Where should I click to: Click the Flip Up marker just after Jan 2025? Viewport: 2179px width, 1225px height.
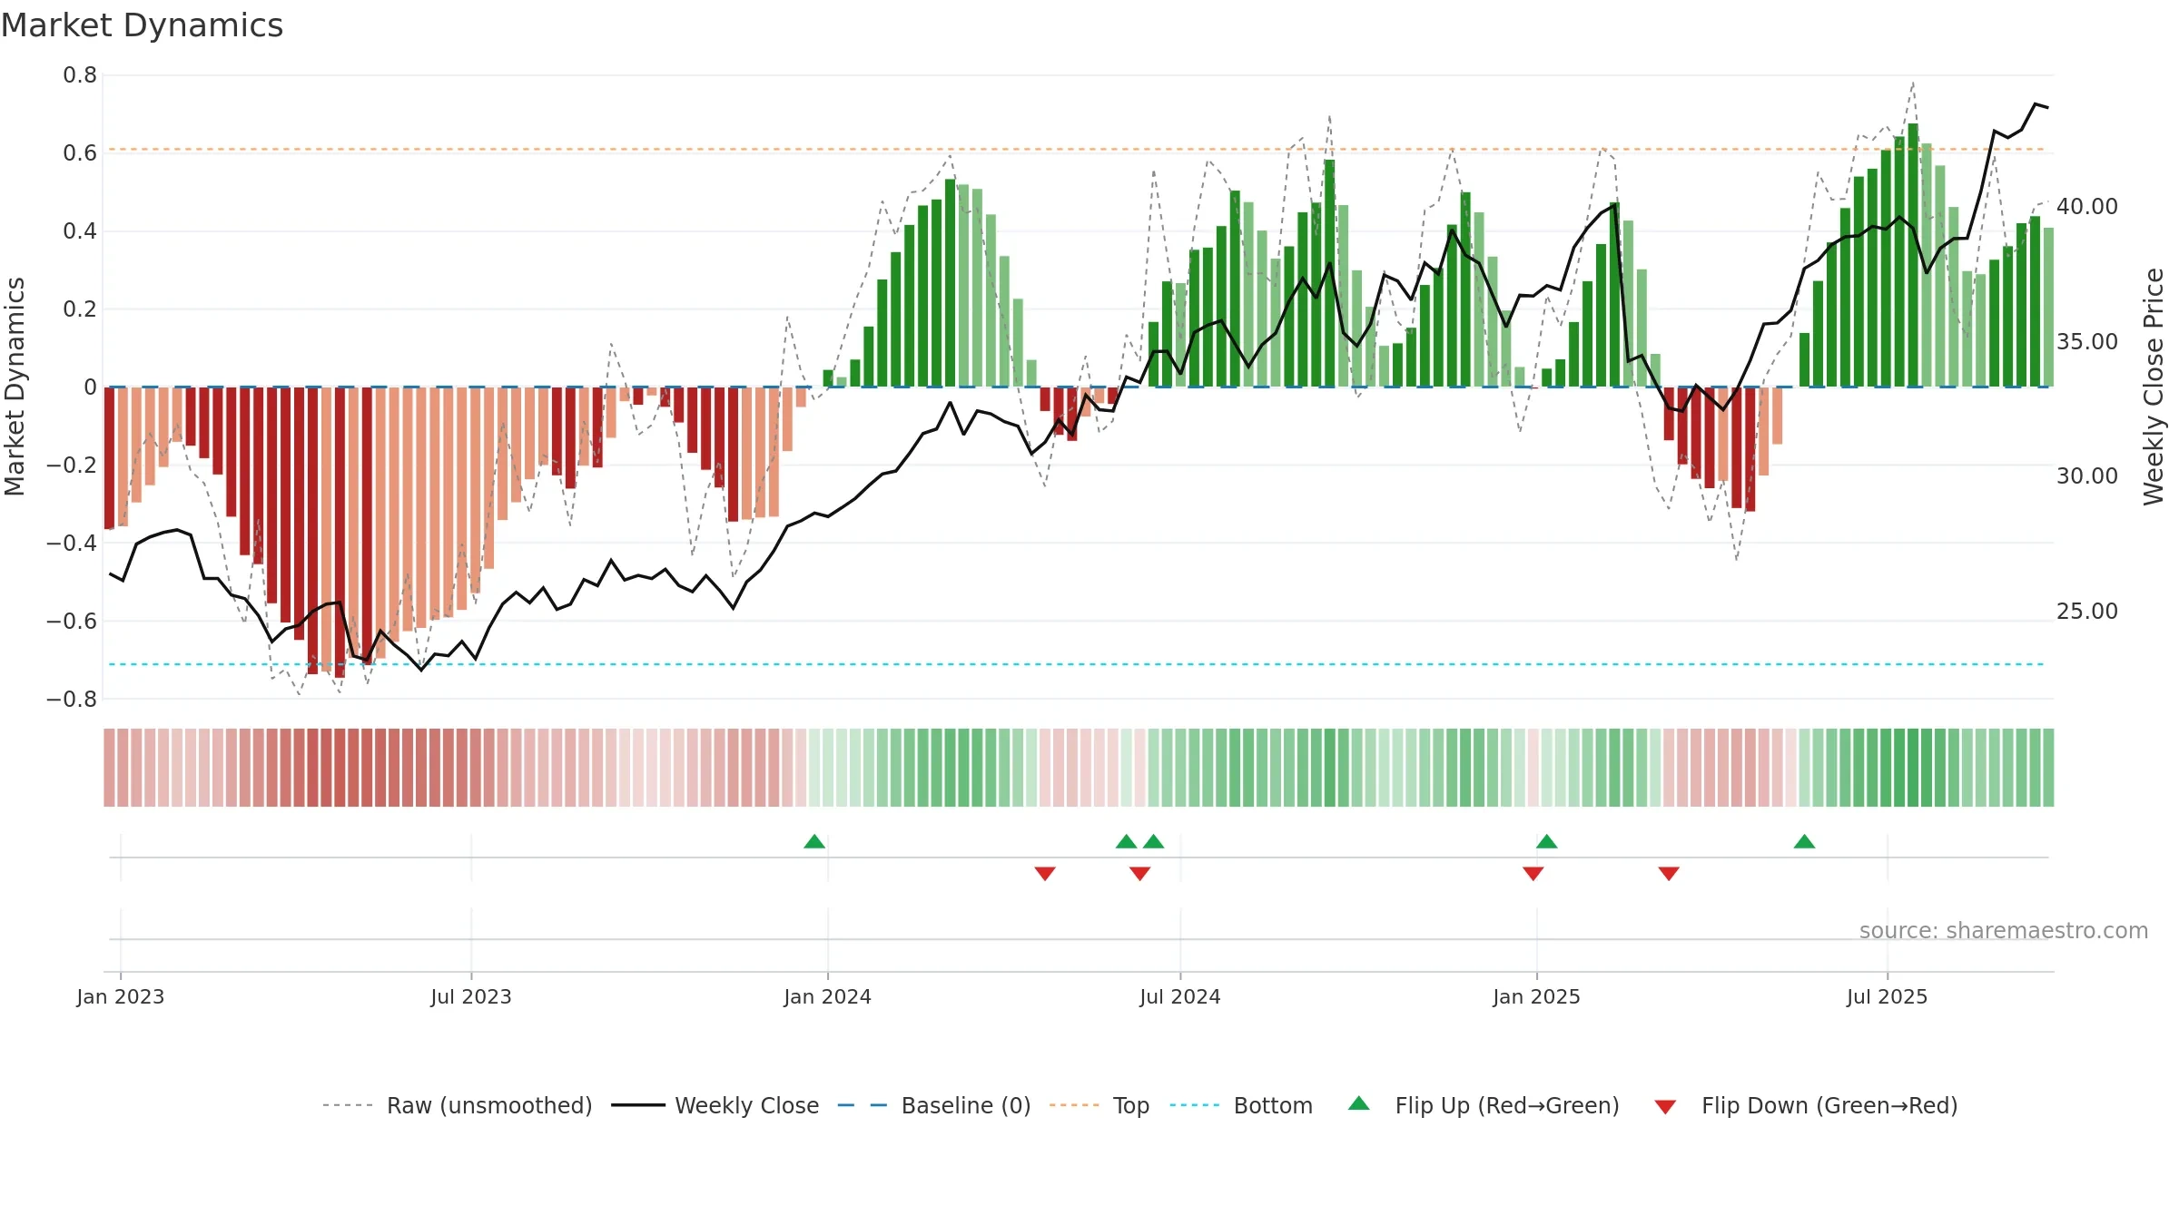tap(1547, 841)
